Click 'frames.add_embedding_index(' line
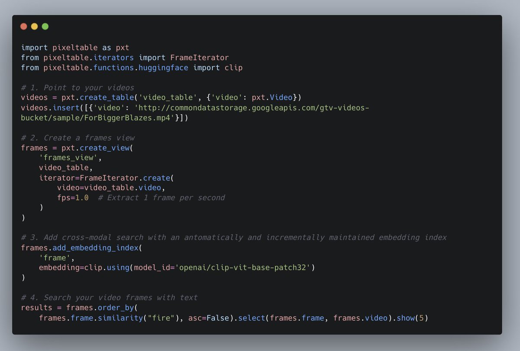 click(81, 247)
